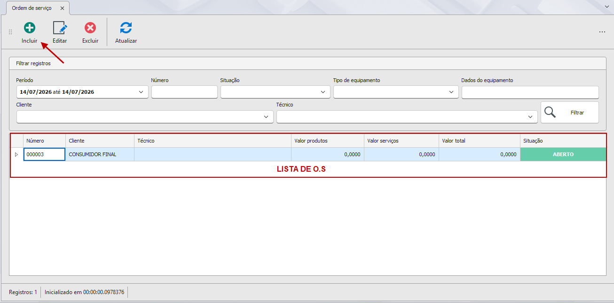This screenshot has height=303, width=614.
Task: Open the toolbar overflow ellipsis menu
Action: (x=602, y=32)
